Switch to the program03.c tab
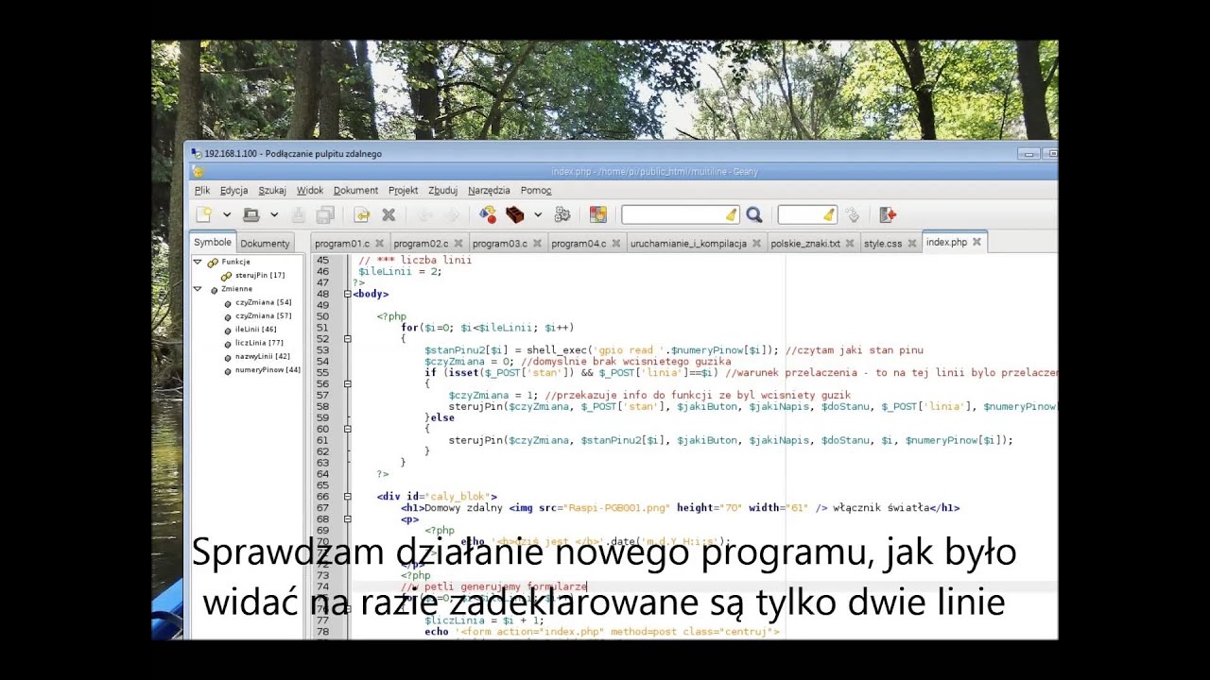The width and height of the screenshot is (1210, 680). coord(500,244)
